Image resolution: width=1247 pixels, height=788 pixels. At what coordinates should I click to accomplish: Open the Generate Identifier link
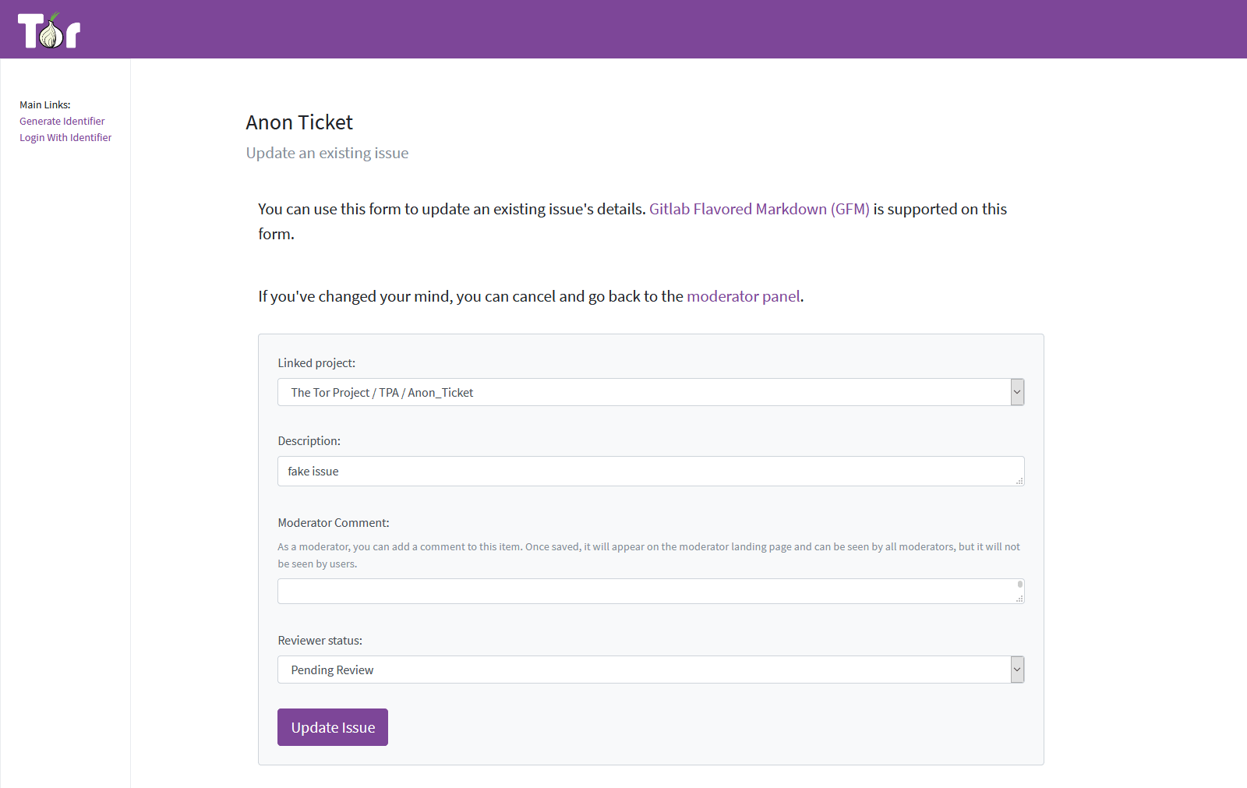coord(62,121)
